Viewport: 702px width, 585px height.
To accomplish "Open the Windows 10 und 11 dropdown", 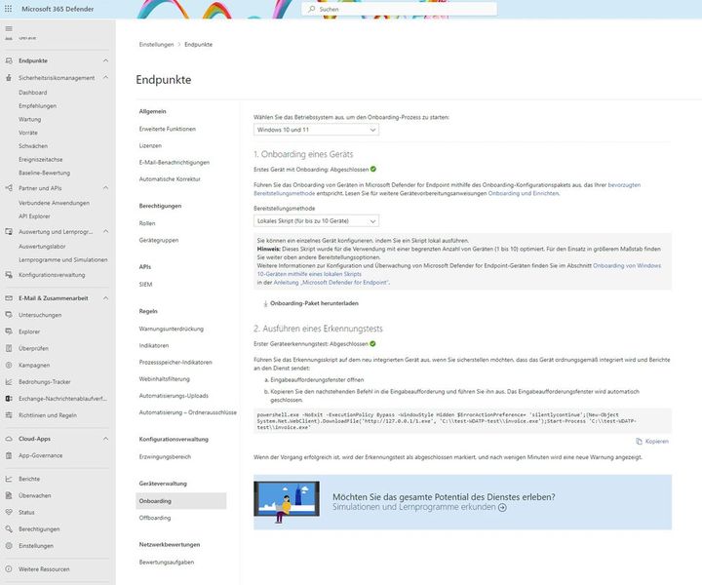I will 316,130.
